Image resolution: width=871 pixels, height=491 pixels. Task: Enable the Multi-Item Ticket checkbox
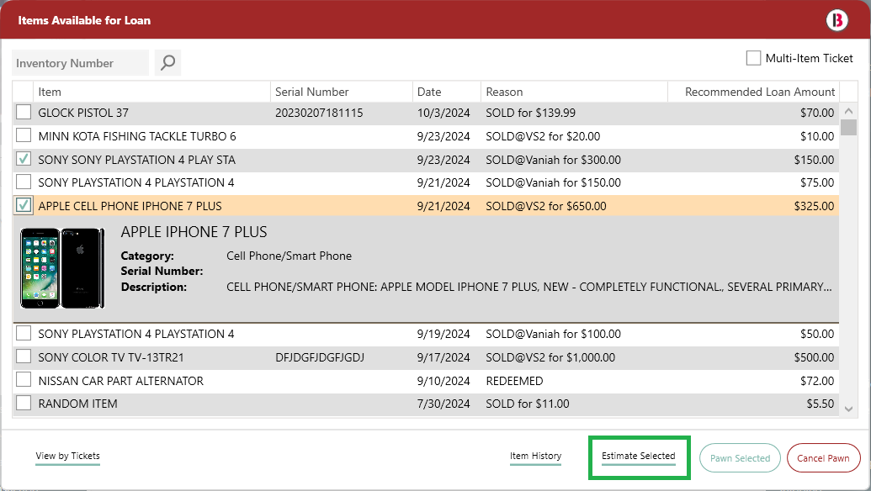pyautogui.click(x=753, y=58)
